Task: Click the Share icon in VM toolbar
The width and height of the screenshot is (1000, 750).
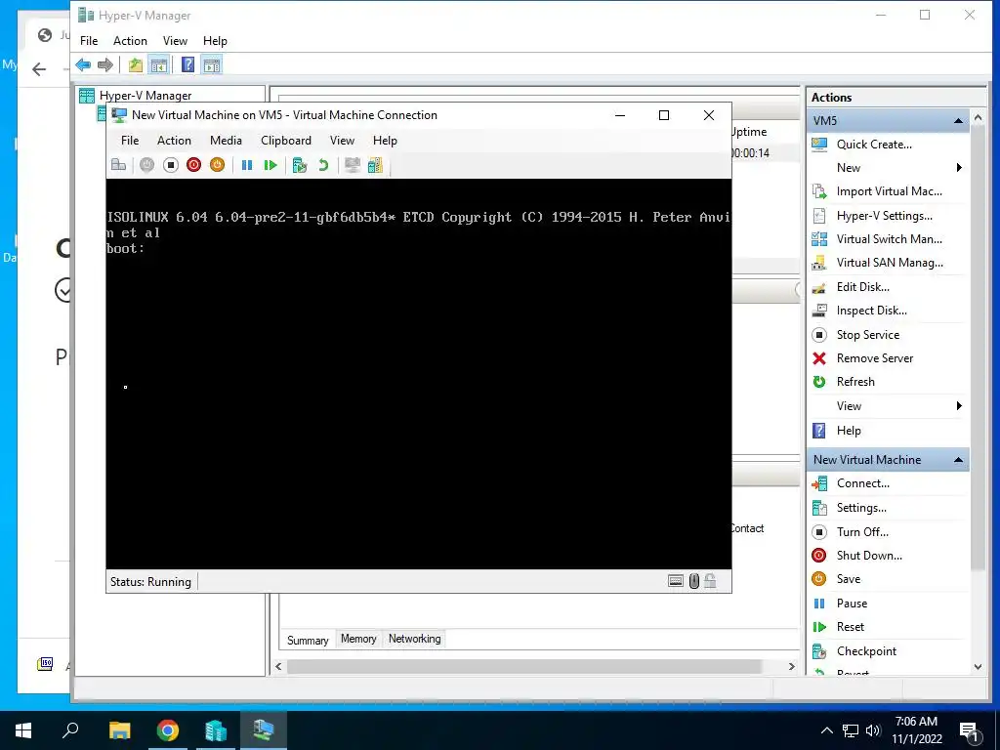Action: click(x=375, y=165)
